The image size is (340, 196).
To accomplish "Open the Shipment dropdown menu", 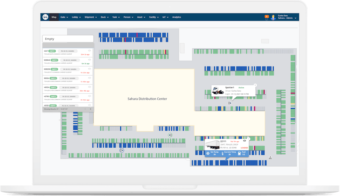I will [90, 17].
